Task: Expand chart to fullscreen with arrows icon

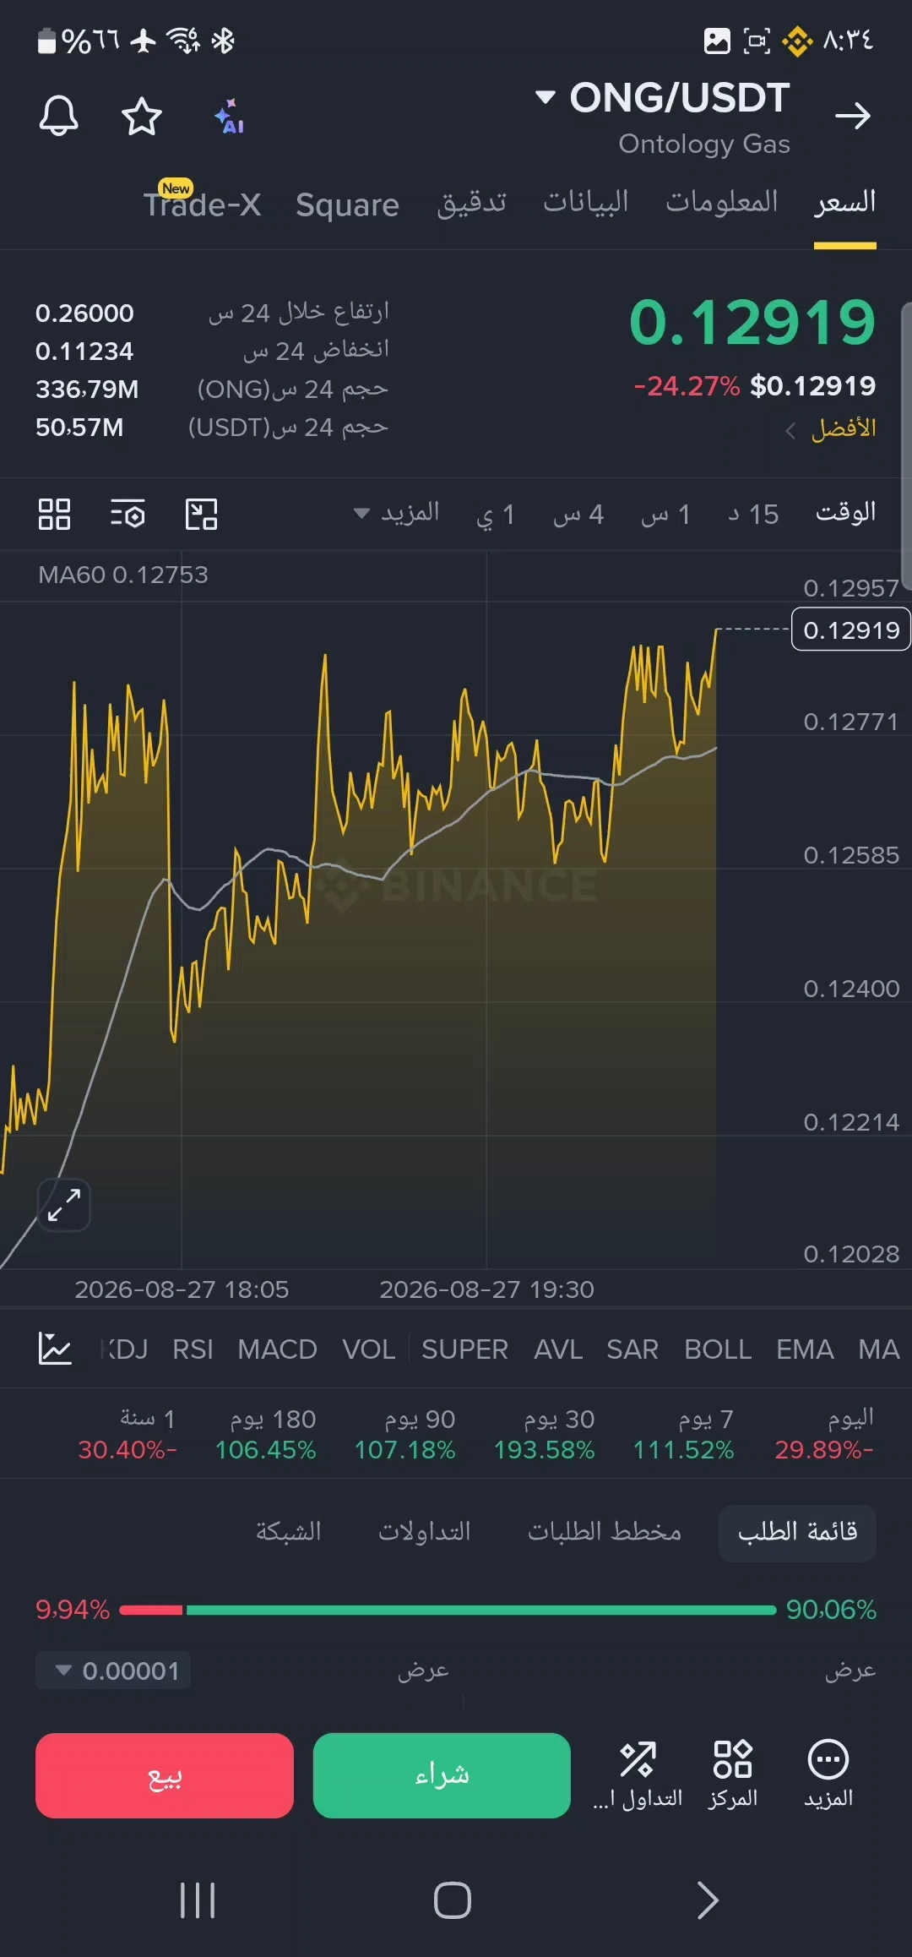Action: point(64,1205)
